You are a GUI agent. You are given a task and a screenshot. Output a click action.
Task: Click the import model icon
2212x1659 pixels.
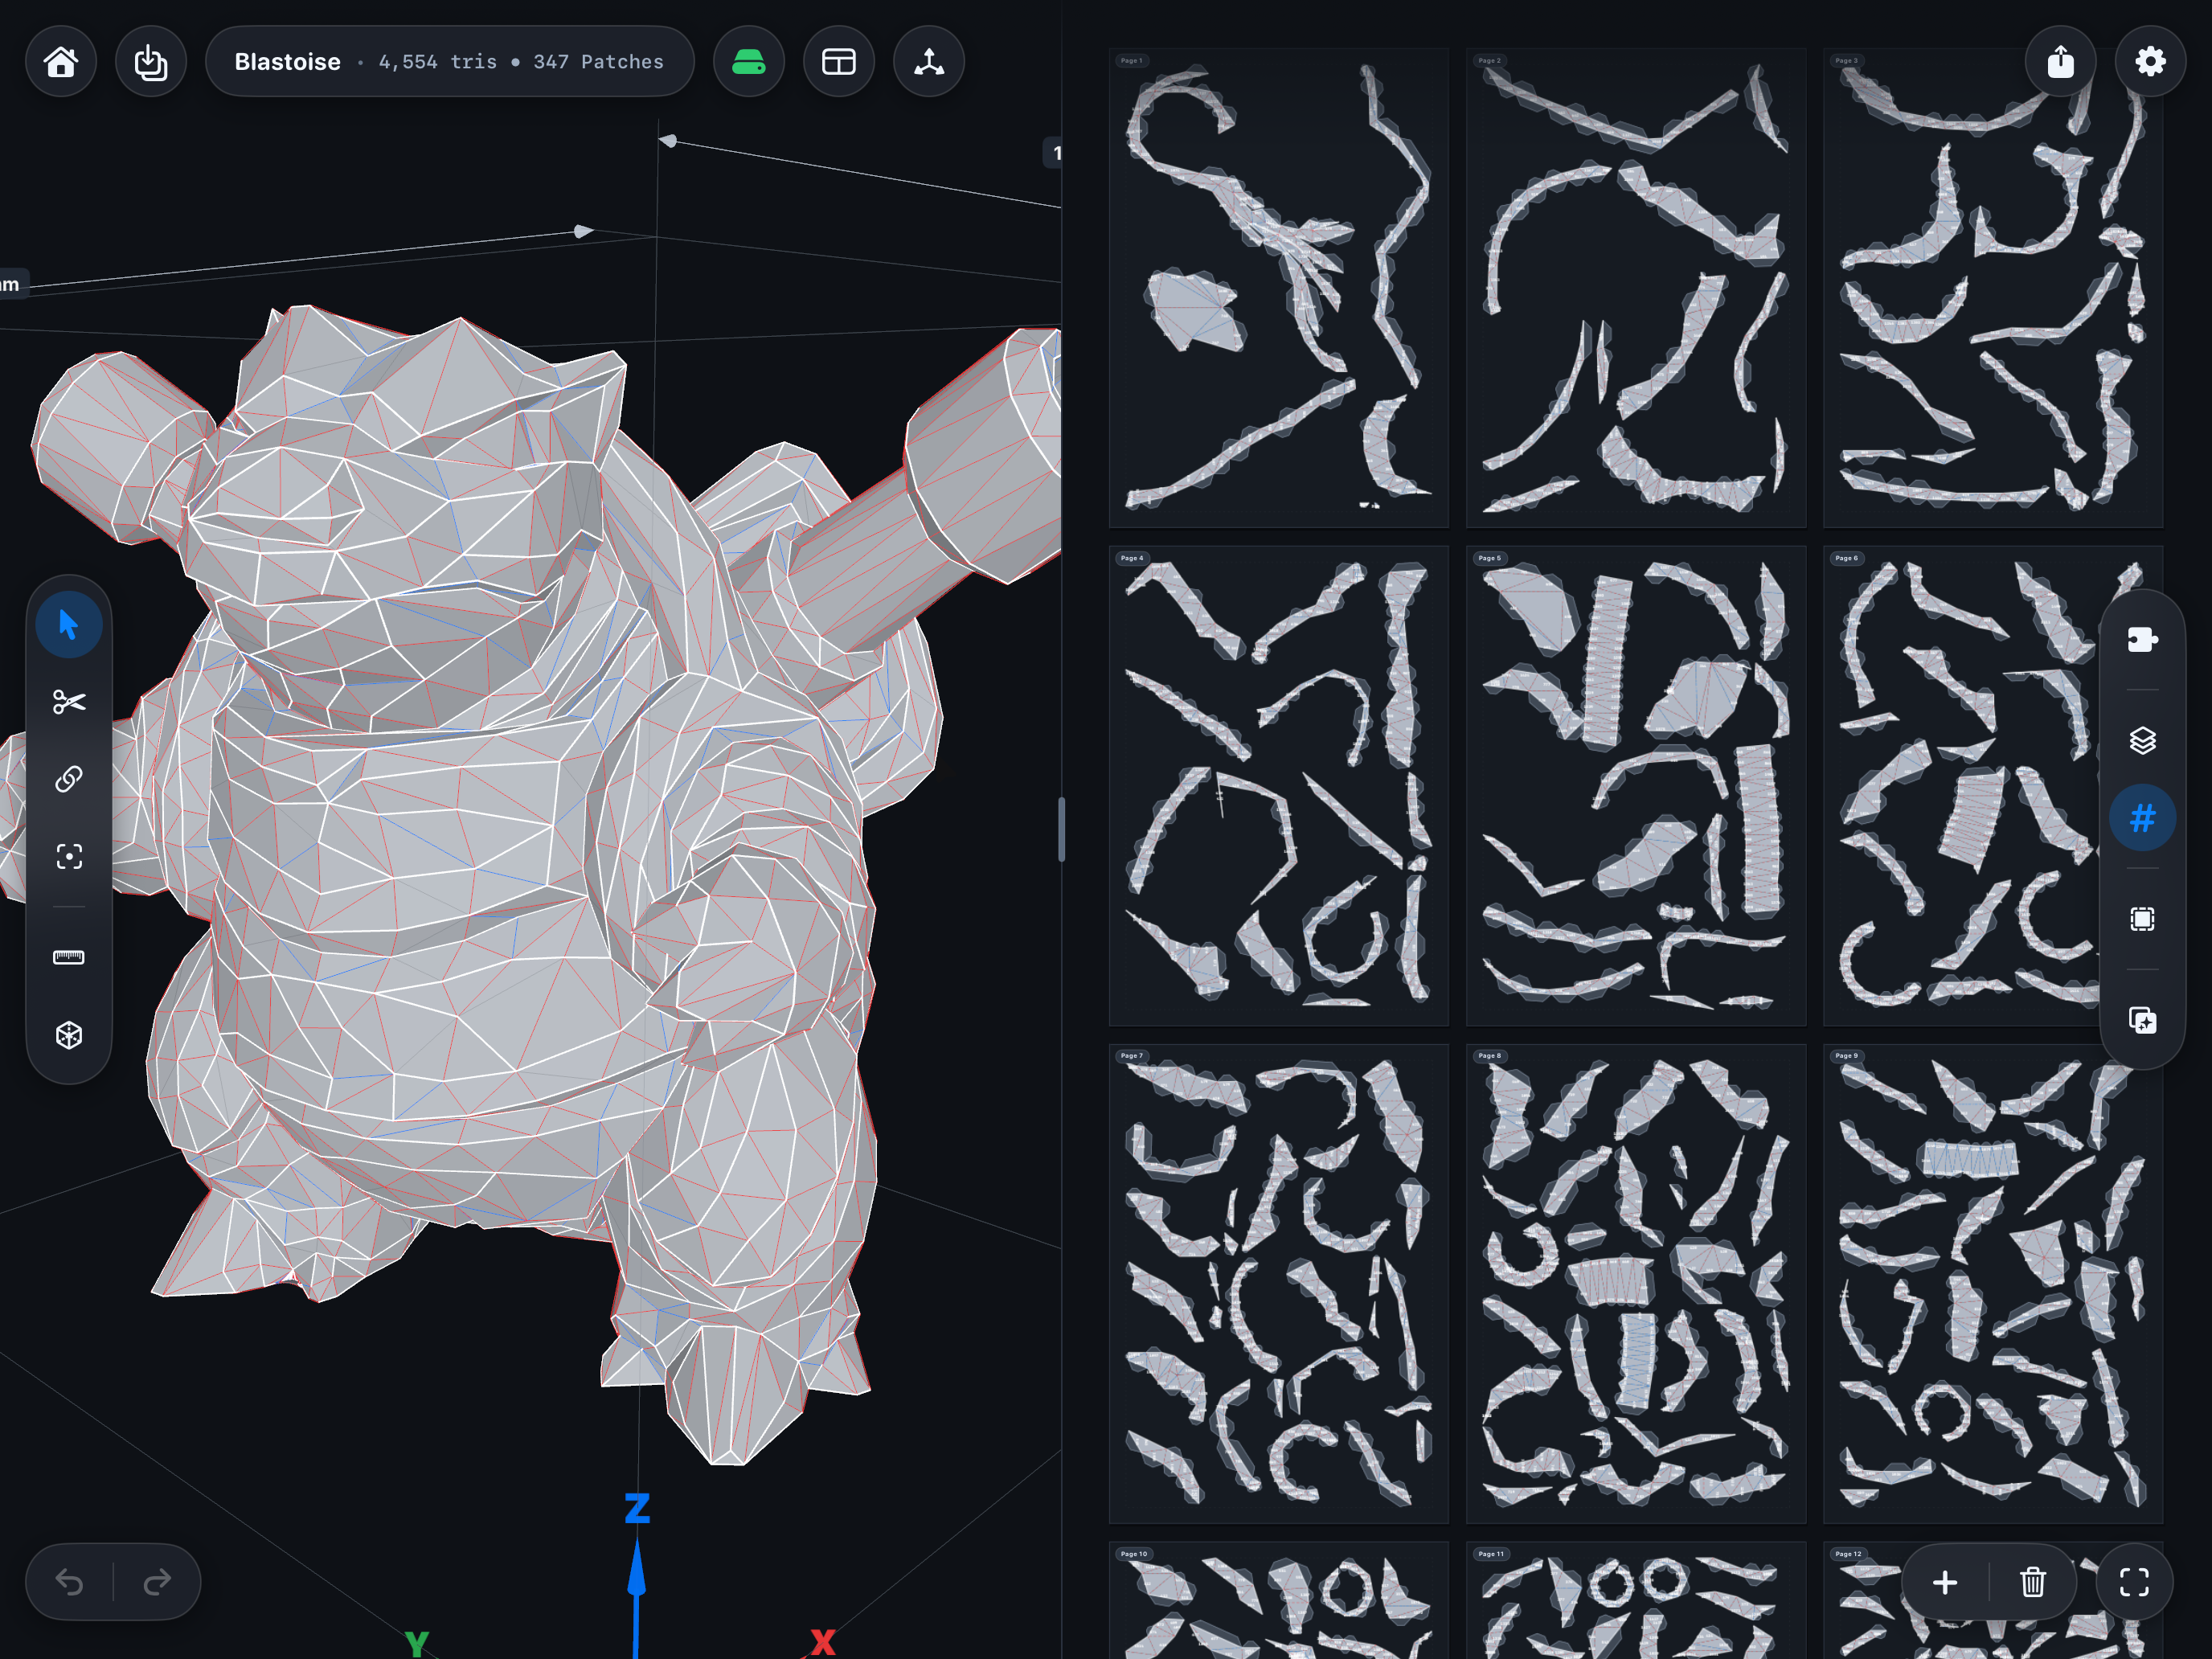click(x=151, y=62)
